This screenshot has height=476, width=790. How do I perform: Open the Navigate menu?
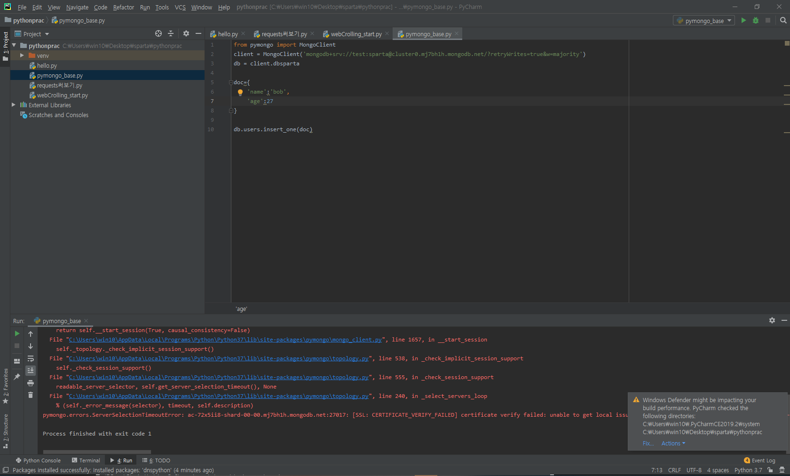tap(77, 7)
